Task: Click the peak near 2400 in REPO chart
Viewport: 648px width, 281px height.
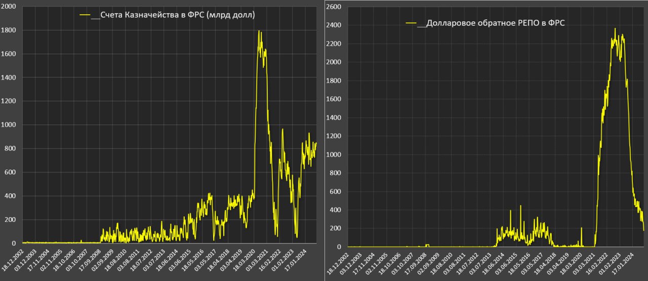Action: (615, 29)
